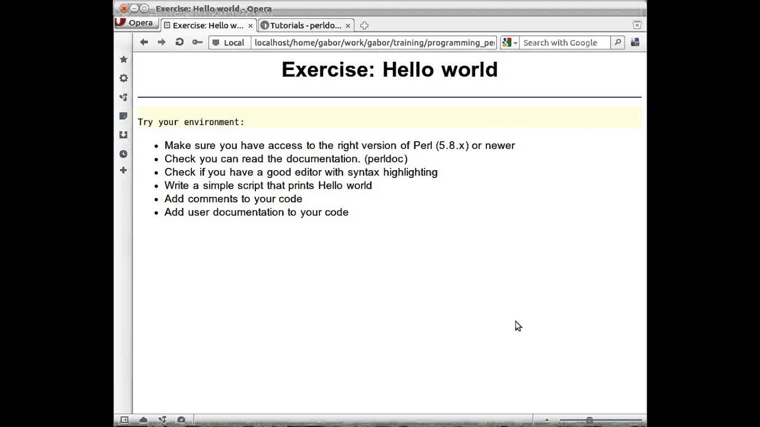The width and height of the screenshot is (760, 427).
Task: Open the zoom level arrow menu
Action: 546,420
